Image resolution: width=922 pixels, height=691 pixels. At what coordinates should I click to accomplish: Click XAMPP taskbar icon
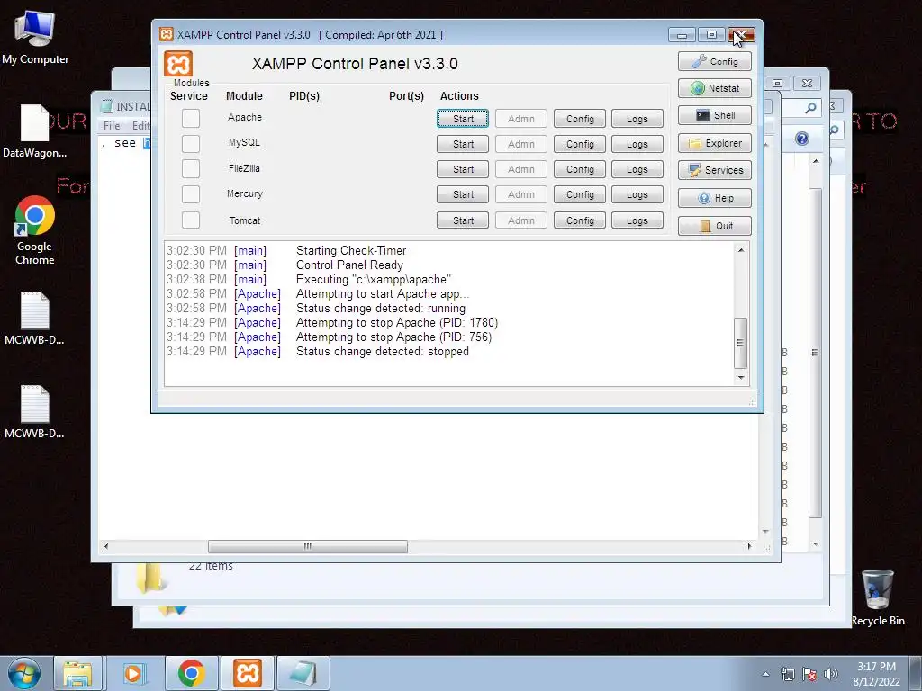click(248, 673)
